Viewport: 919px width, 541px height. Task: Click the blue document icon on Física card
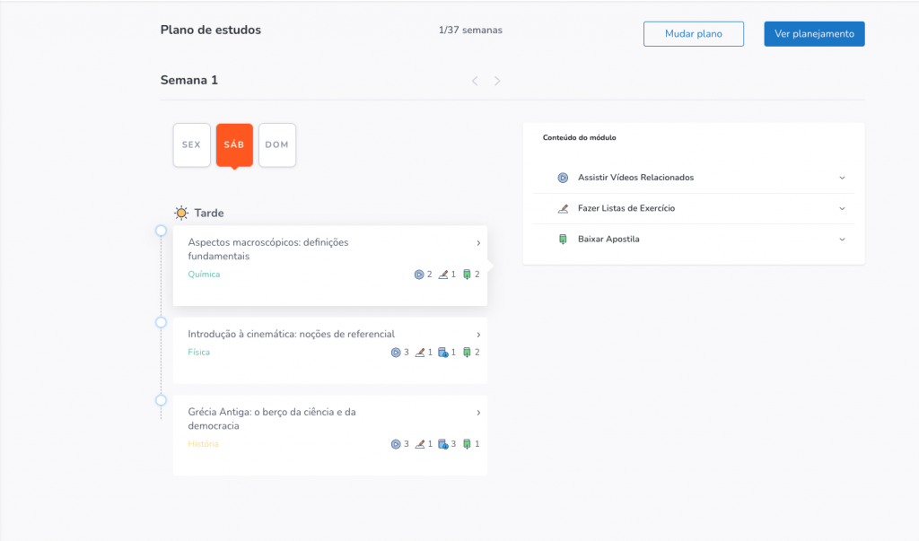(x=443, y=353)
